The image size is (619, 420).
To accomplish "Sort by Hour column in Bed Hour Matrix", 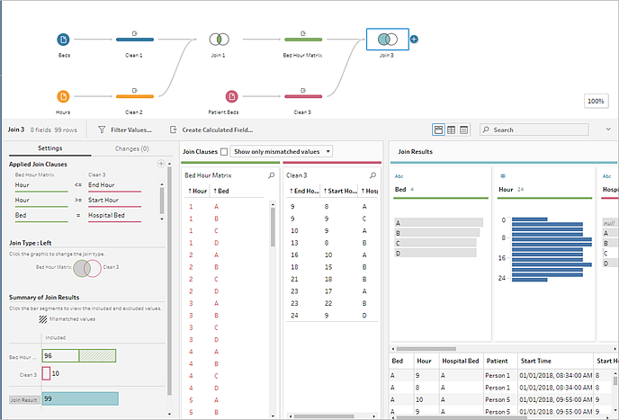I will point(197,191).
